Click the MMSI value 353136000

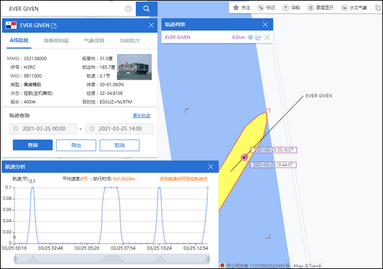[x=35, y=59]
